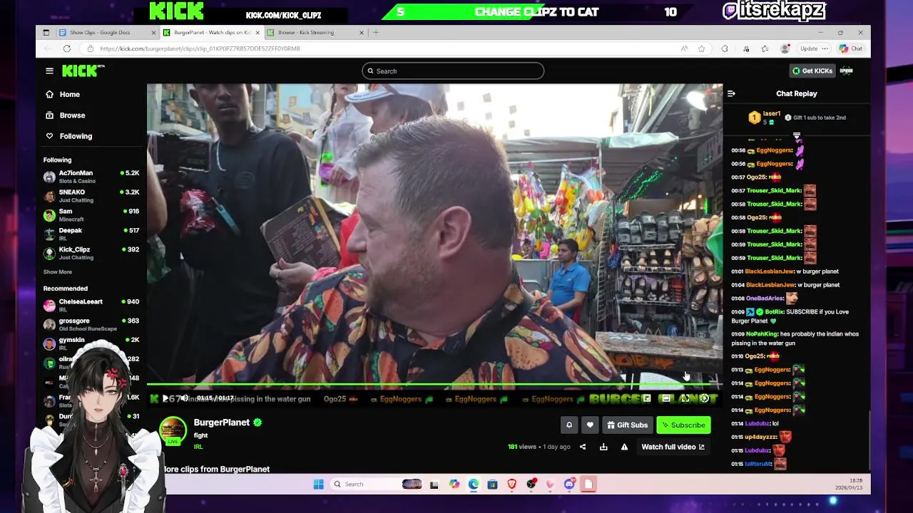Share the clip with the share icon
Viewport: 913px width, 513px height.
(583, 447)
